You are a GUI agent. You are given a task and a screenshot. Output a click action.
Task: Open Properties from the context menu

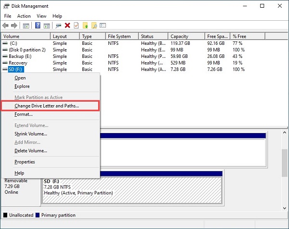pos(25,162)
